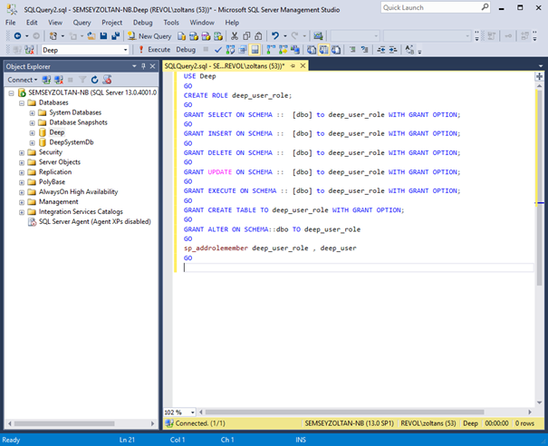This screenshot has width=548, height=446.
Task: Click the Debug button in the toolbar
Action: pos(186,50)
